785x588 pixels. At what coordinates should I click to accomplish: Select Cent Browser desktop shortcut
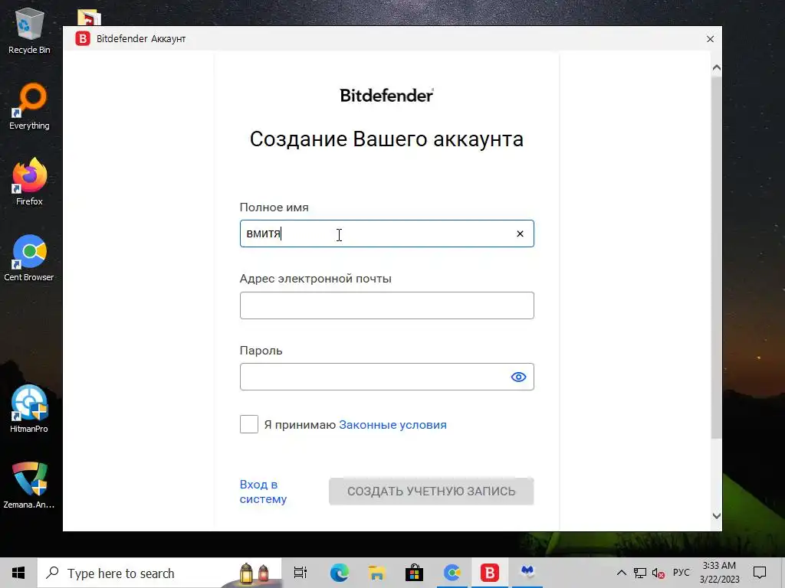point(29,258)
